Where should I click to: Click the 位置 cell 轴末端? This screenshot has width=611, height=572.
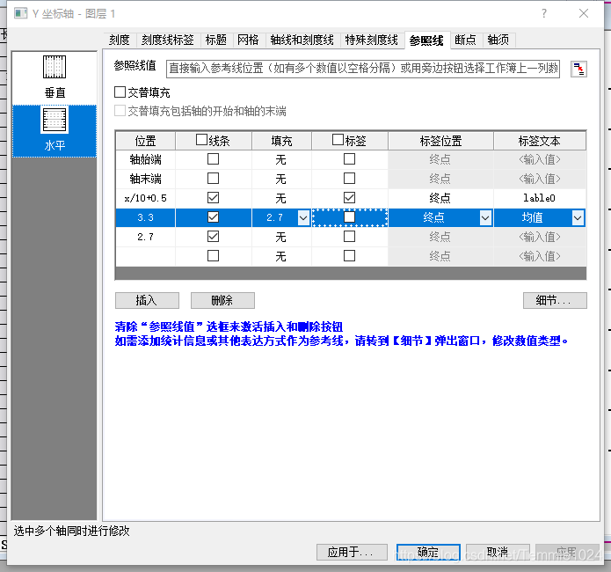[145, 179]
